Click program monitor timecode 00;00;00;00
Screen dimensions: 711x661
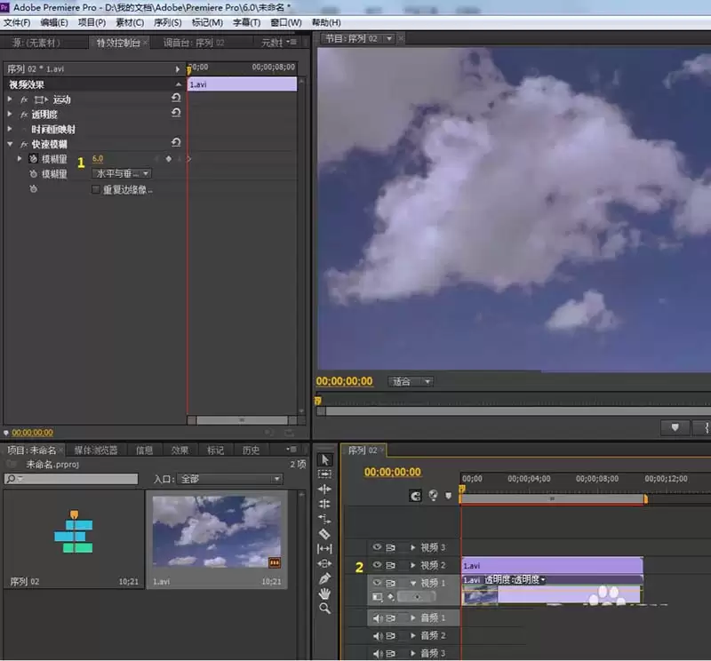[x=344, y=381]
